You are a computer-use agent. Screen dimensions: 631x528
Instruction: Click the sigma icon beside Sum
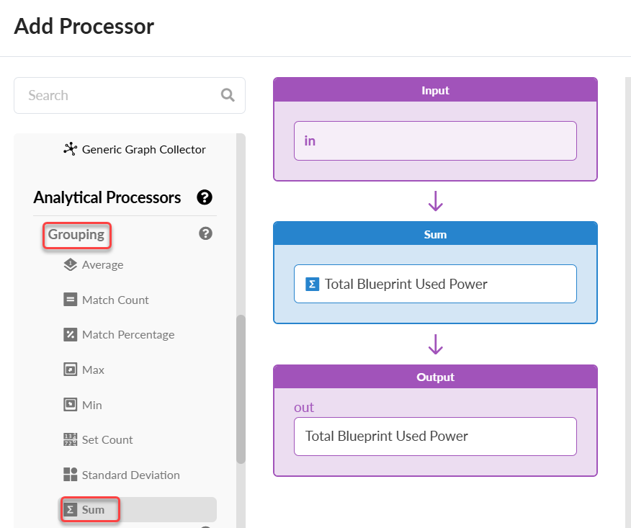71,510
